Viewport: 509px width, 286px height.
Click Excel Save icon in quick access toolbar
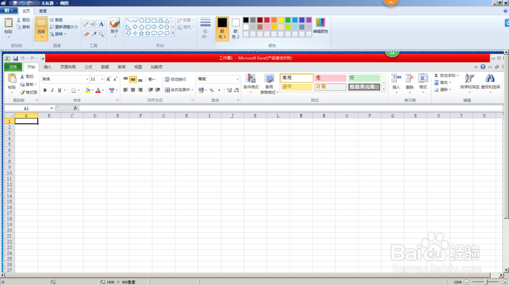click(15, 58)
